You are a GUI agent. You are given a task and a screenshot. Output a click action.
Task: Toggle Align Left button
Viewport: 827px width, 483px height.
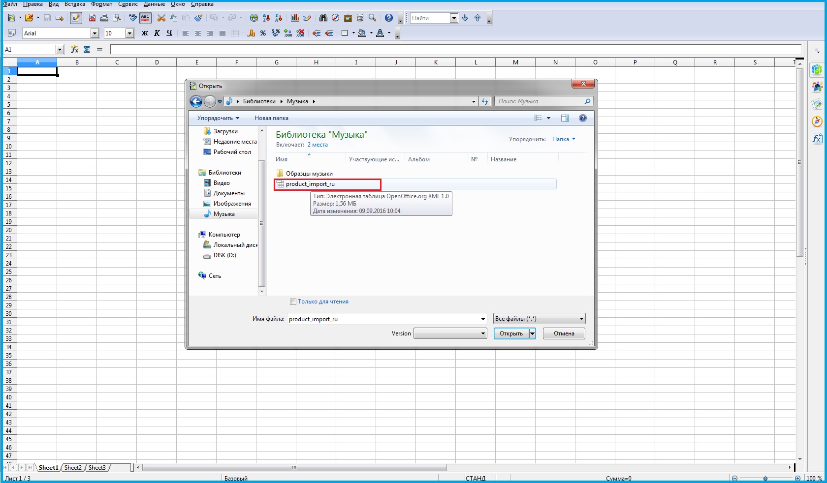[186, 33]
